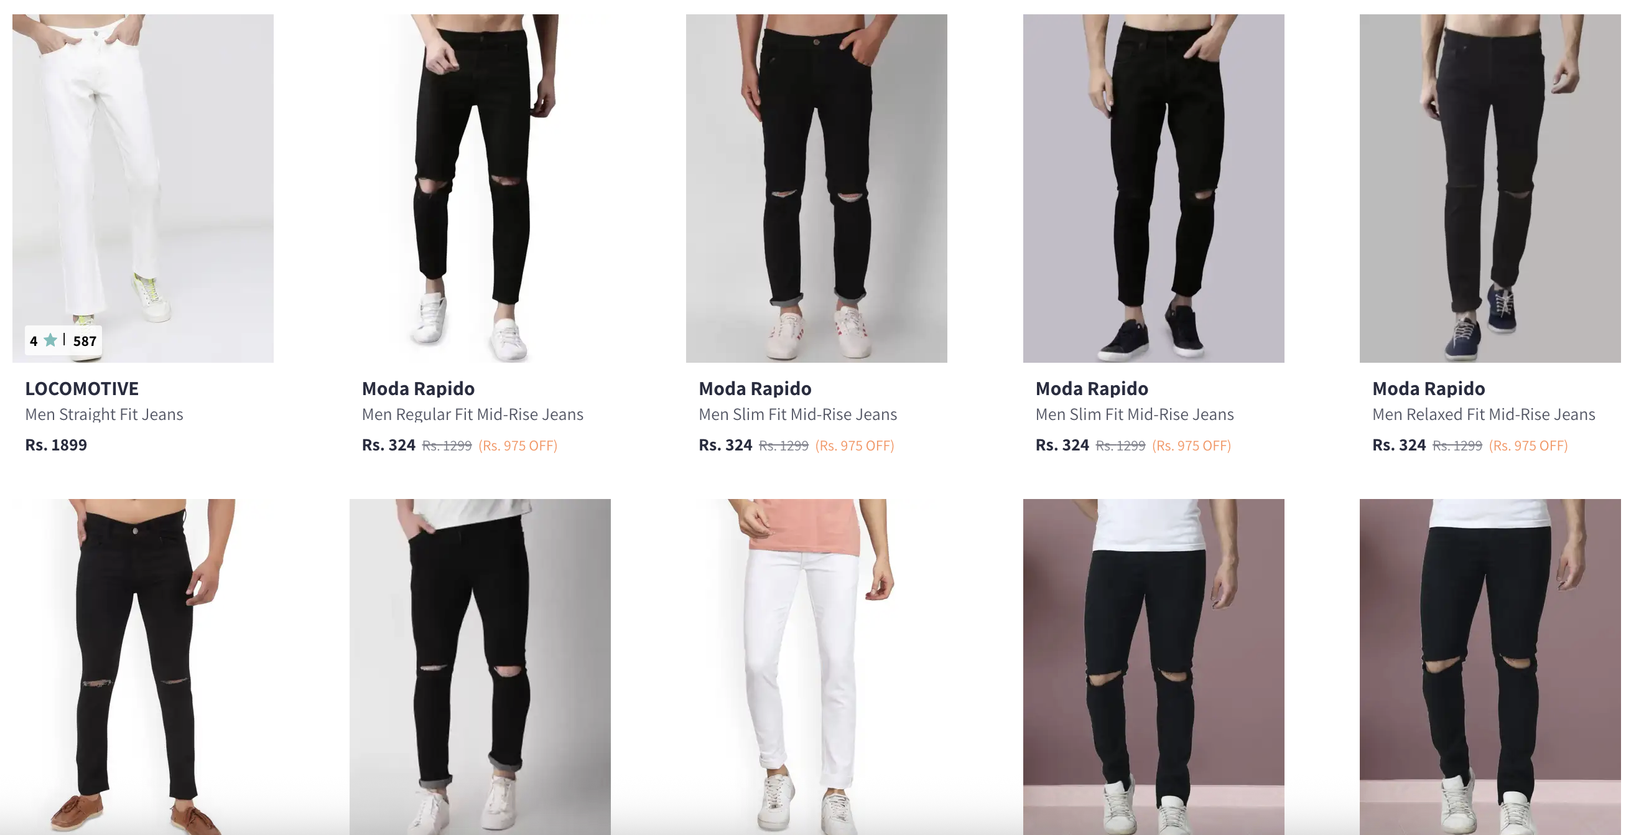Click Rs. 975 OFF on Regular Fit jeans

518,446
